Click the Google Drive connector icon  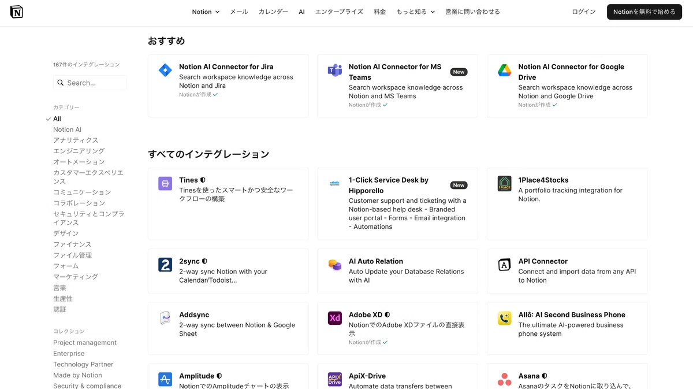[x=504, y=71]
